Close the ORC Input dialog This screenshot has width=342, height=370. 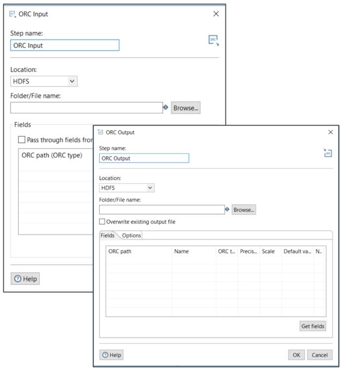tap(216, 14)
